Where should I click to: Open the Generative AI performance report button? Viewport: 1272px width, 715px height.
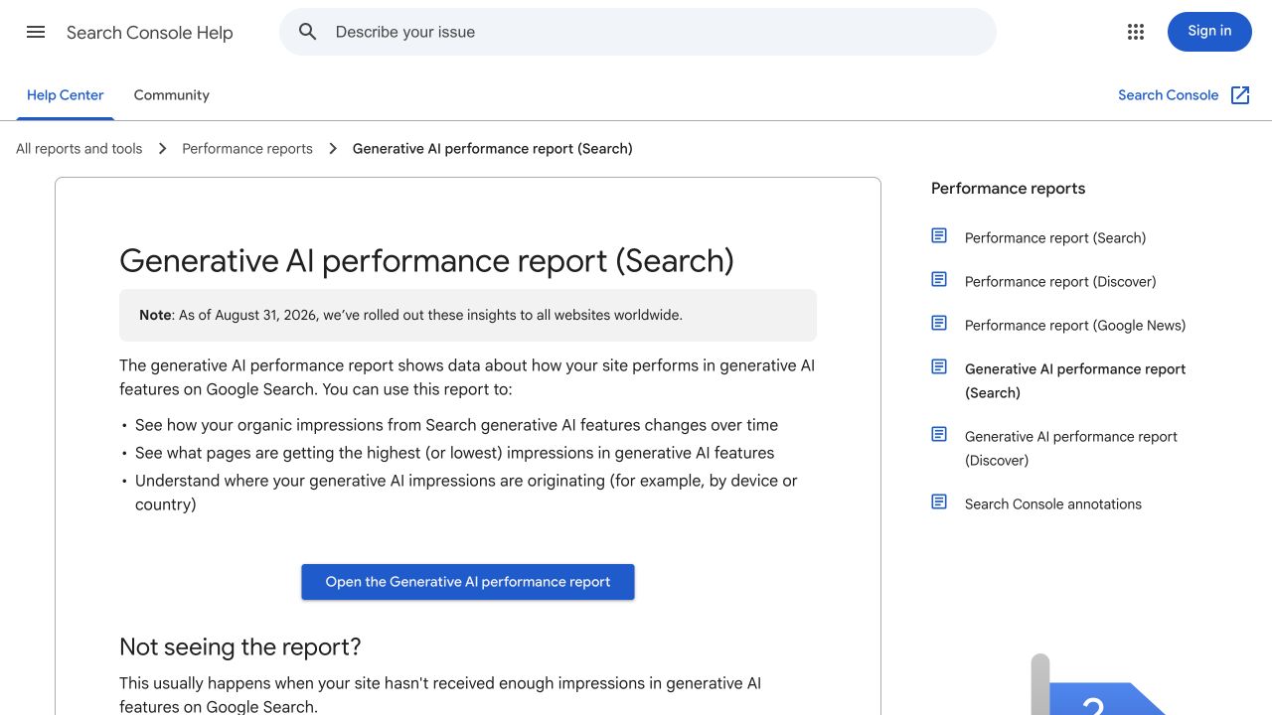pos(468,582)
